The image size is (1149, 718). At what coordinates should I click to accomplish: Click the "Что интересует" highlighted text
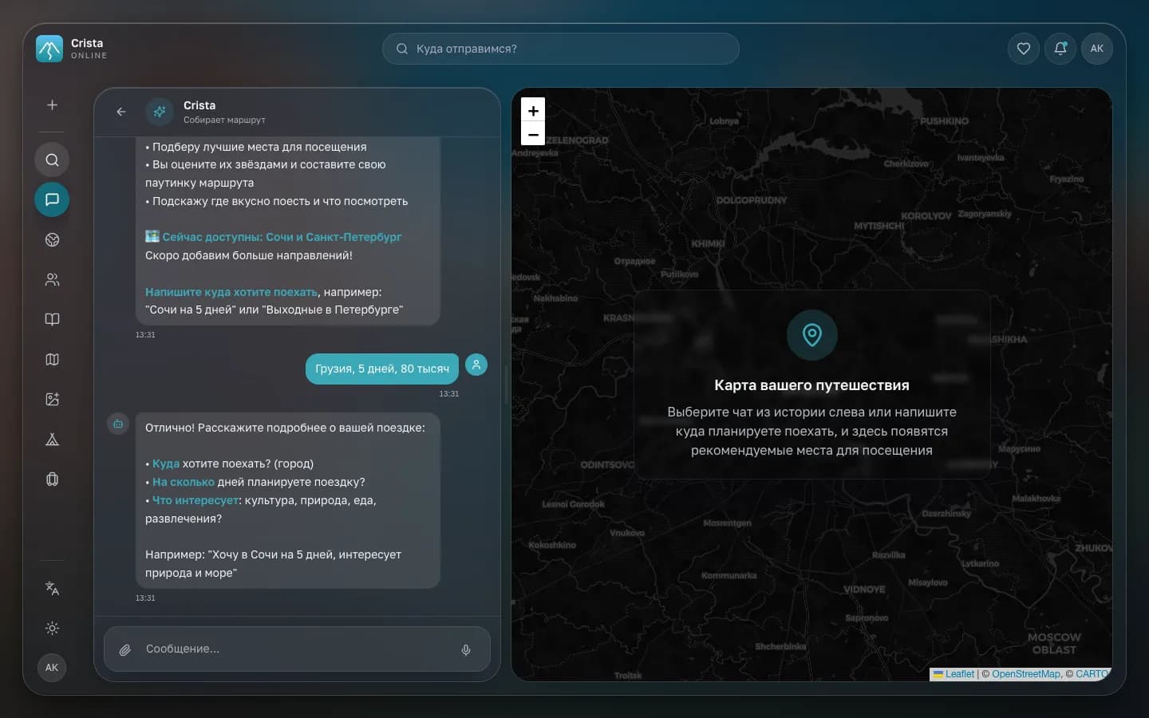click(x=195, y=500)
